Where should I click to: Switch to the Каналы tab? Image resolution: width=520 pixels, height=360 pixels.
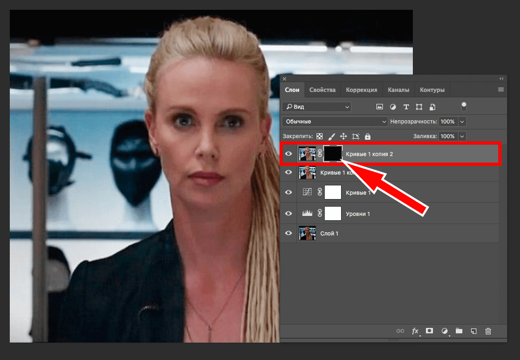(x=398, y=90)
